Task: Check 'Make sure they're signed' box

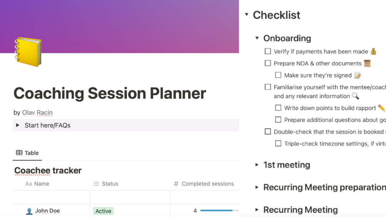Action: [278, 75]
